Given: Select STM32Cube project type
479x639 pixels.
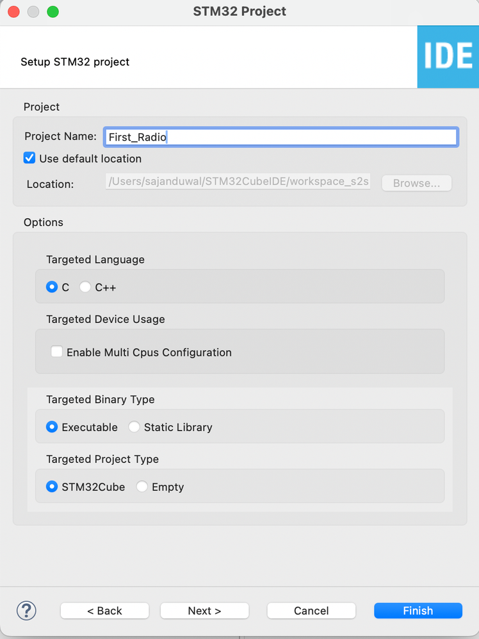Looking at the screenshot, I should 52,487.
